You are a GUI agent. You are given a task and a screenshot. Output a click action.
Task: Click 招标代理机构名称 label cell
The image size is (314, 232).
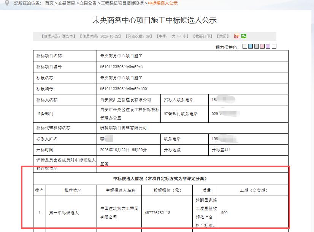(x=65, y=128)
